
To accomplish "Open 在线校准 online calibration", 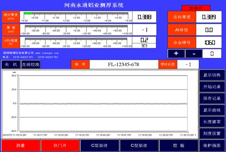I will [x=31, y=65].
